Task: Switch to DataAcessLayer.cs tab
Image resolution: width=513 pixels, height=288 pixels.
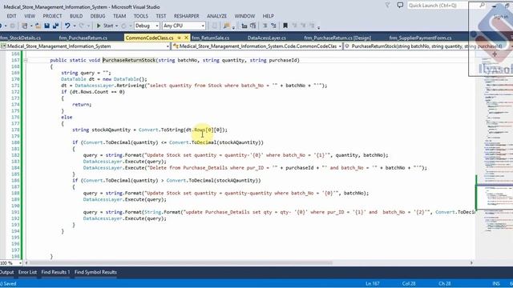Action: point(267,38)
